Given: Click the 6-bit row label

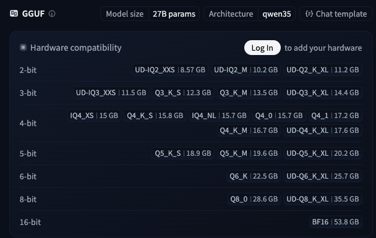Looking at the screenshot, I should (x=28, y=176).
